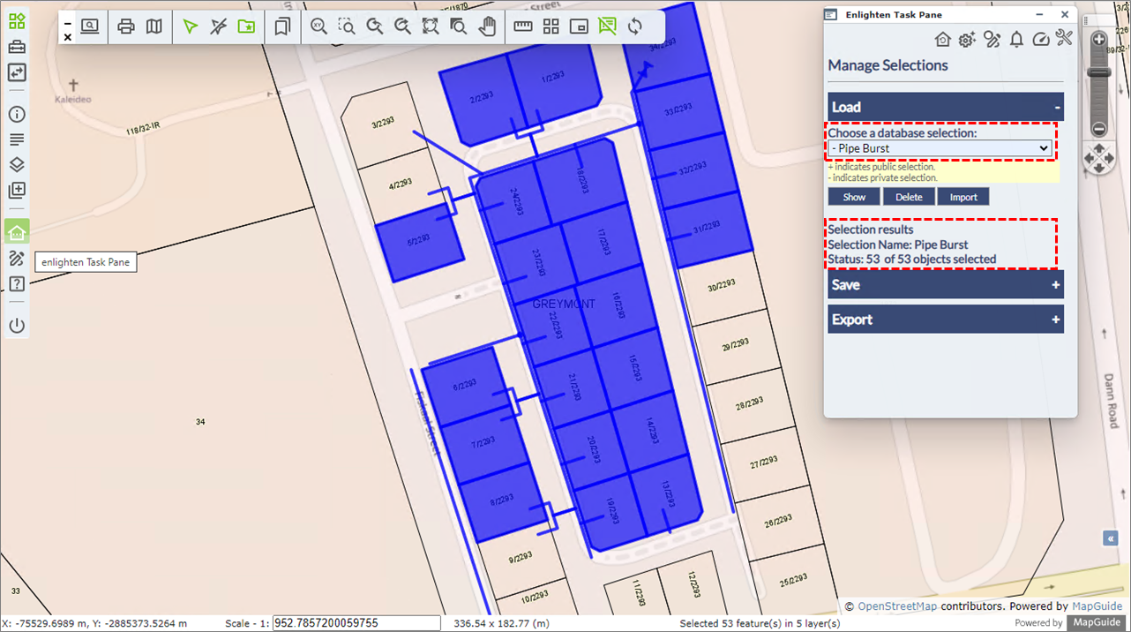Click the Refresh map icon
This screenshot has height=632, width=1131.
(x=634, y=26)
